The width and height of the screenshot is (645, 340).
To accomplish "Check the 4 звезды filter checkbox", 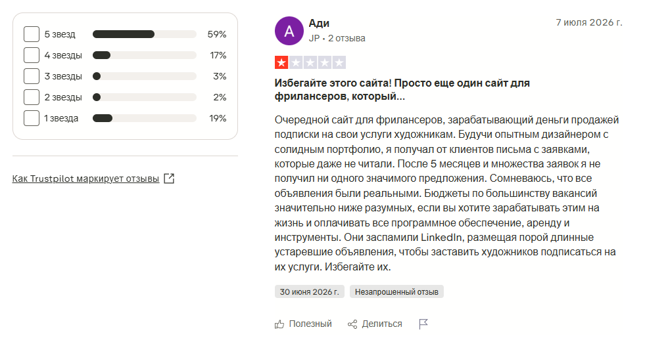I will 32,55.
